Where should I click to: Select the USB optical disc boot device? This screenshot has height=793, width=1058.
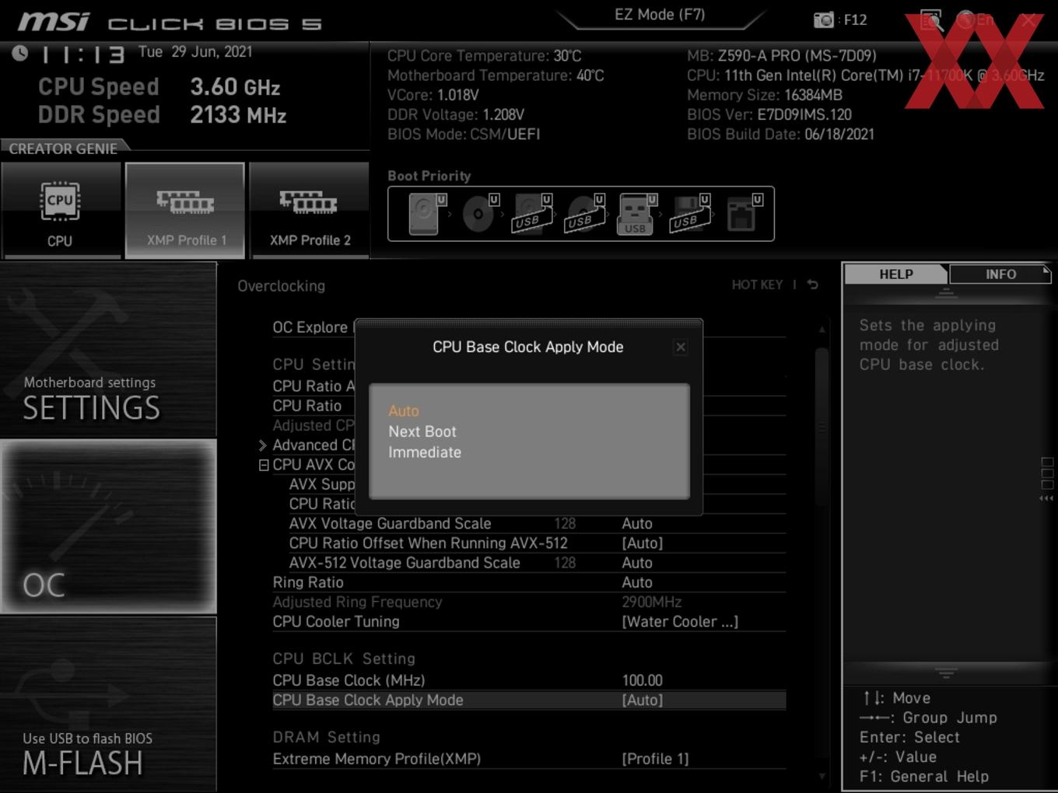click(x=585, y=214)
